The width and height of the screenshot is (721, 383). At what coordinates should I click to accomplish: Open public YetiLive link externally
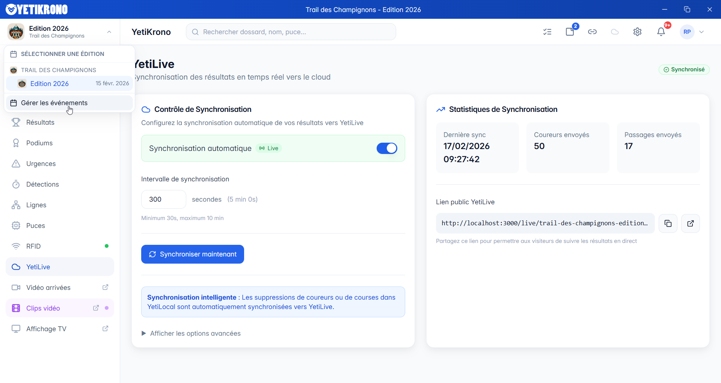690,223
